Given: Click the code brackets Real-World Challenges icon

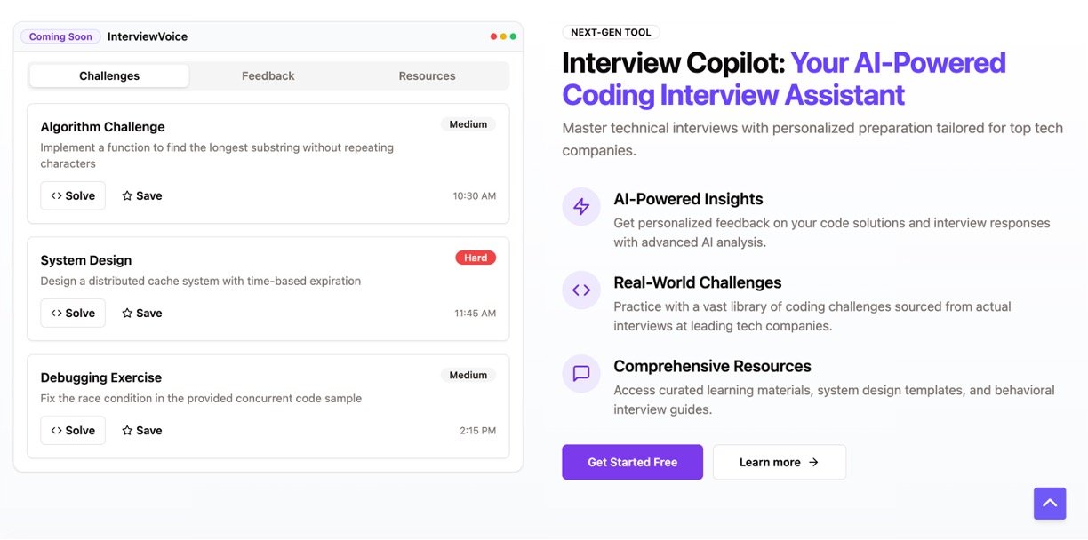Looking at the screenshot, I should [581, 290].
